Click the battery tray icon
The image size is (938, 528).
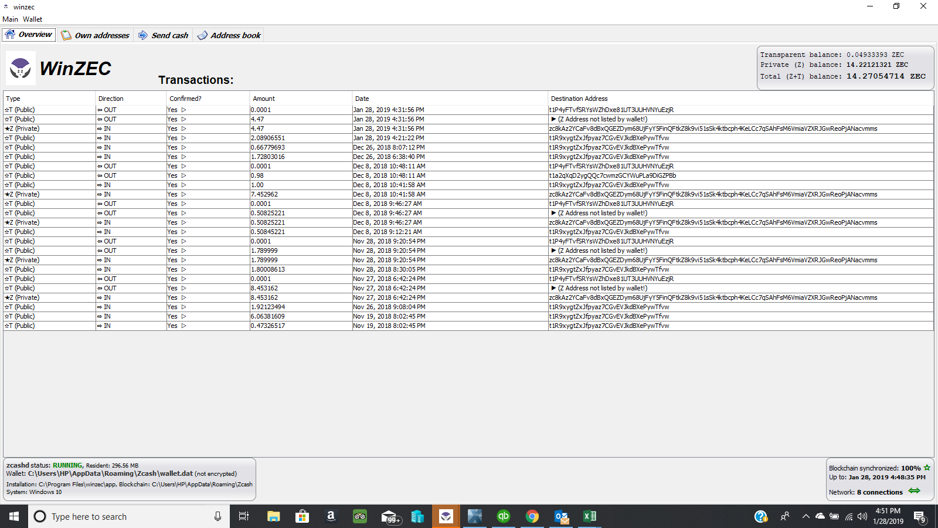(834, 516)
